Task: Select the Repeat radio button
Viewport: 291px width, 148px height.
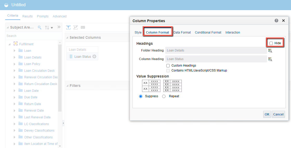Action: pos(164,96)
